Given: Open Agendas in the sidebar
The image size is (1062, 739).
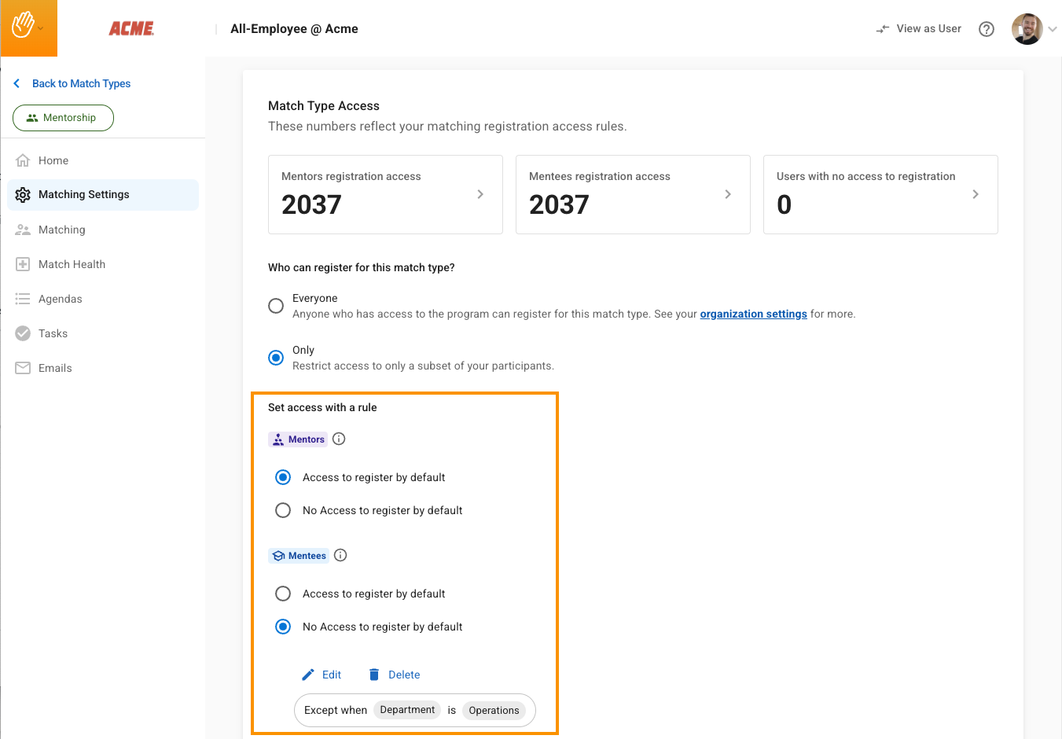Looking at the screenshot, I should tap(60, 299).
